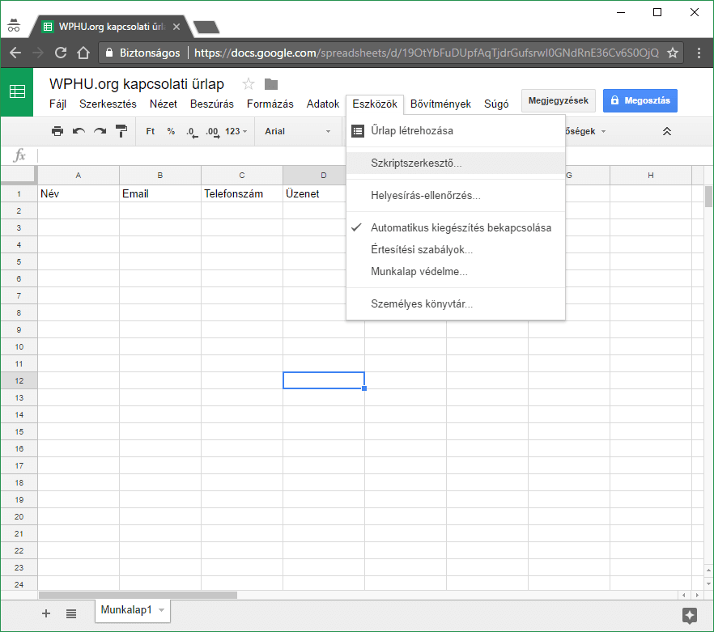Open the move-to-folder icon
The width and height of the screenshot is (714, 632).
(x=271, y=84)
